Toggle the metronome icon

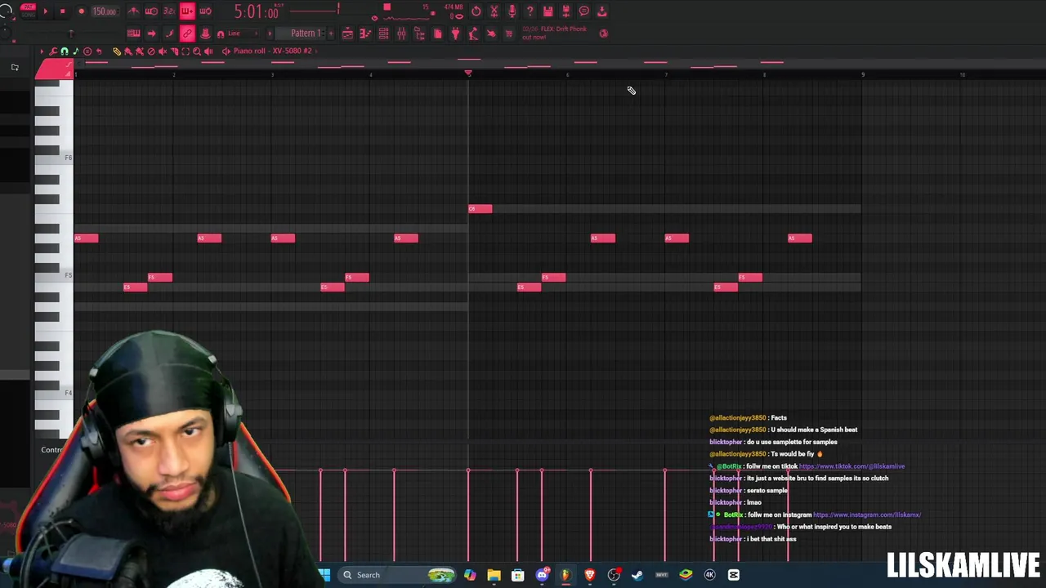(x=134, y=11)
